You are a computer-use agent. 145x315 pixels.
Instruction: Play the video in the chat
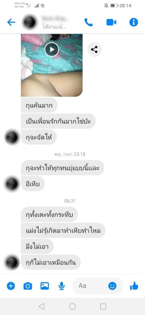[x=52, y=50]
